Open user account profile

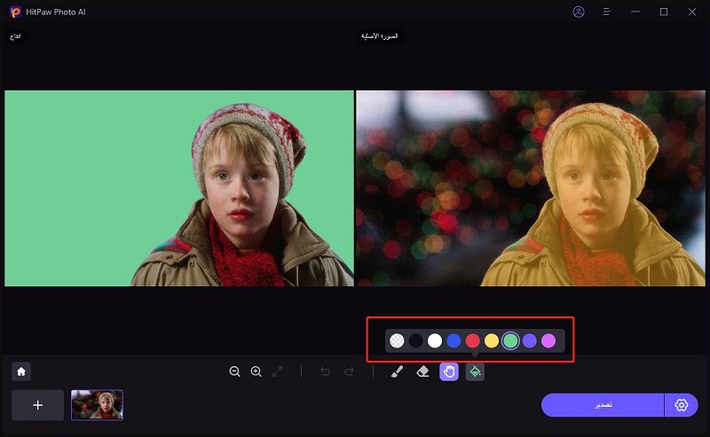click(x=579, y=12)
